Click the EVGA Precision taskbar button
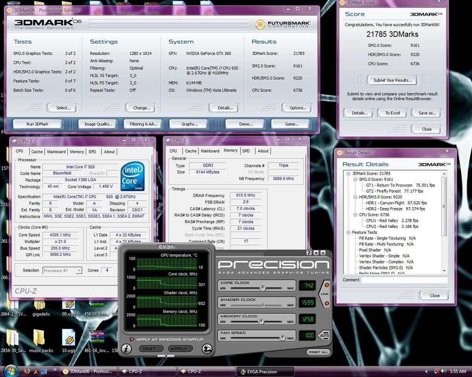This screenshot has height=377, width=472. tap(265, 371)
